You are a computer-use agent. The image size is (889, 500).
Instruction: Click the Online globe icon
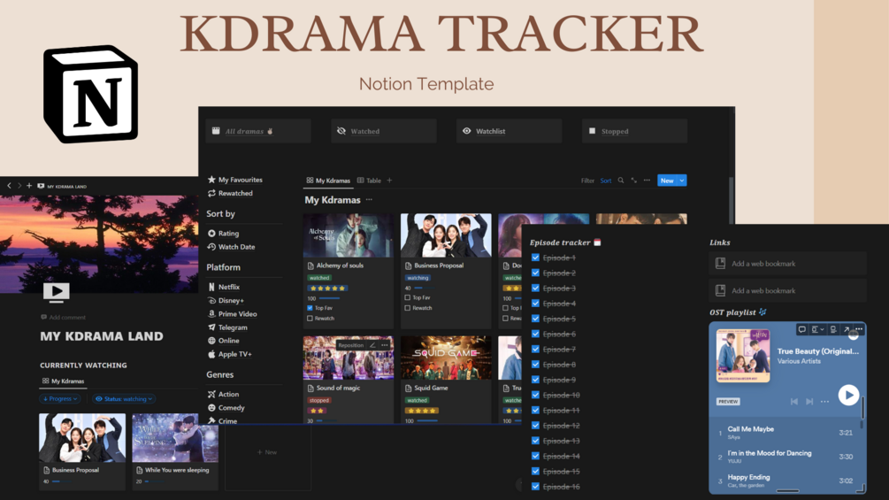(211, 341)
